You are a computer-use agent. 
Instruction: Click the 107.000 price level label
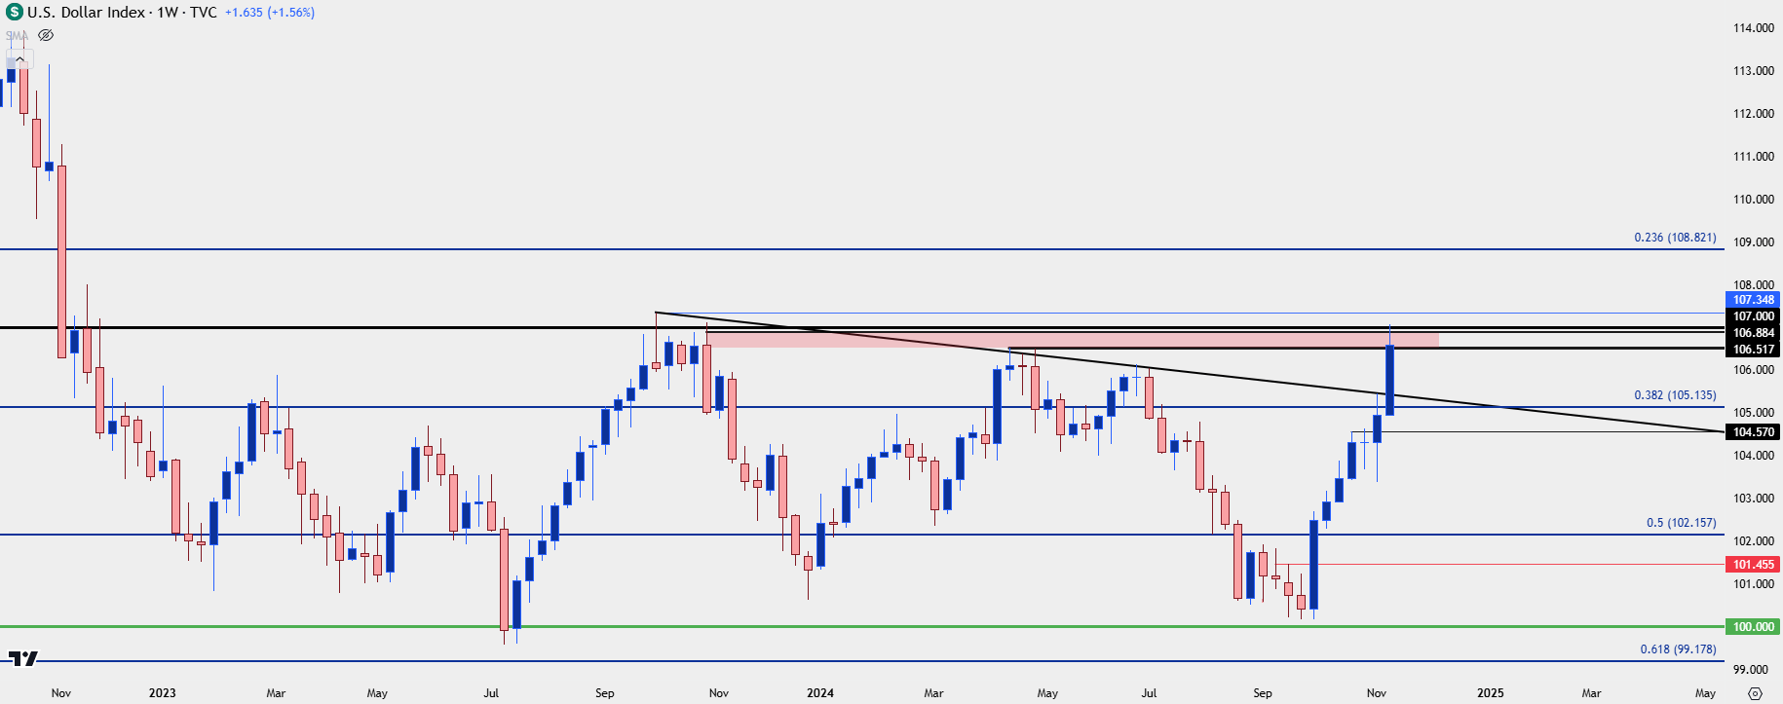click(x=1754, y=316)
